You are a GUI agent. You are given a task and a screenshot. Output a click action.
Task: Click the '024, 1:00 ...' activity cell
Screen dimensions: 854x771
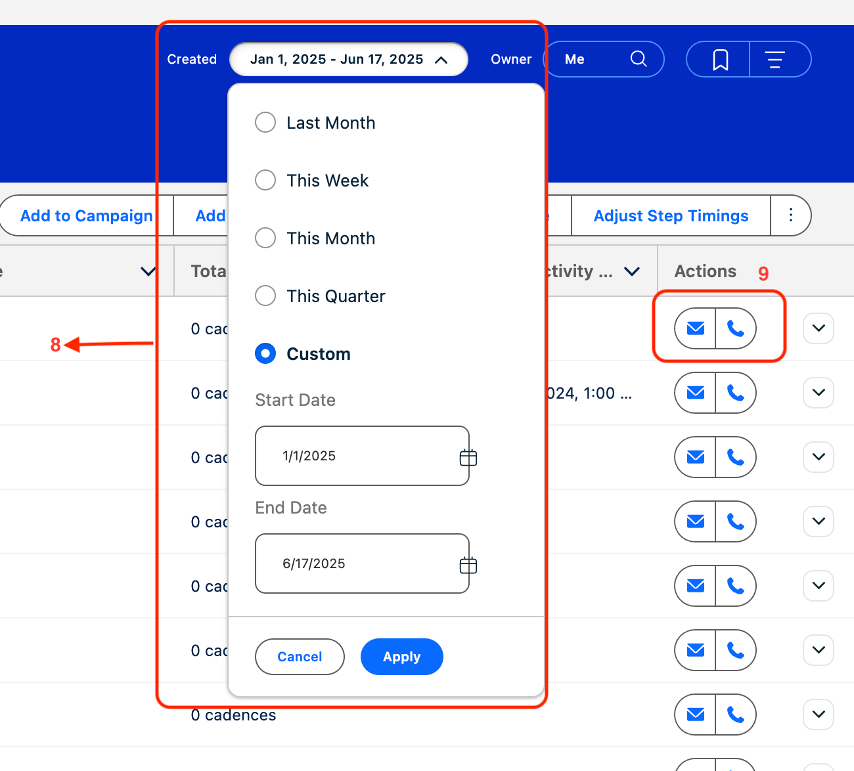589,393
